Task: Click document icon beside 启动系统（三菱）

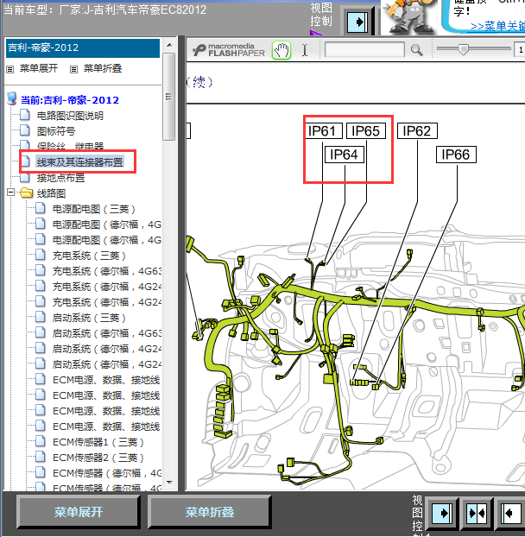Action: coord(41,317)
